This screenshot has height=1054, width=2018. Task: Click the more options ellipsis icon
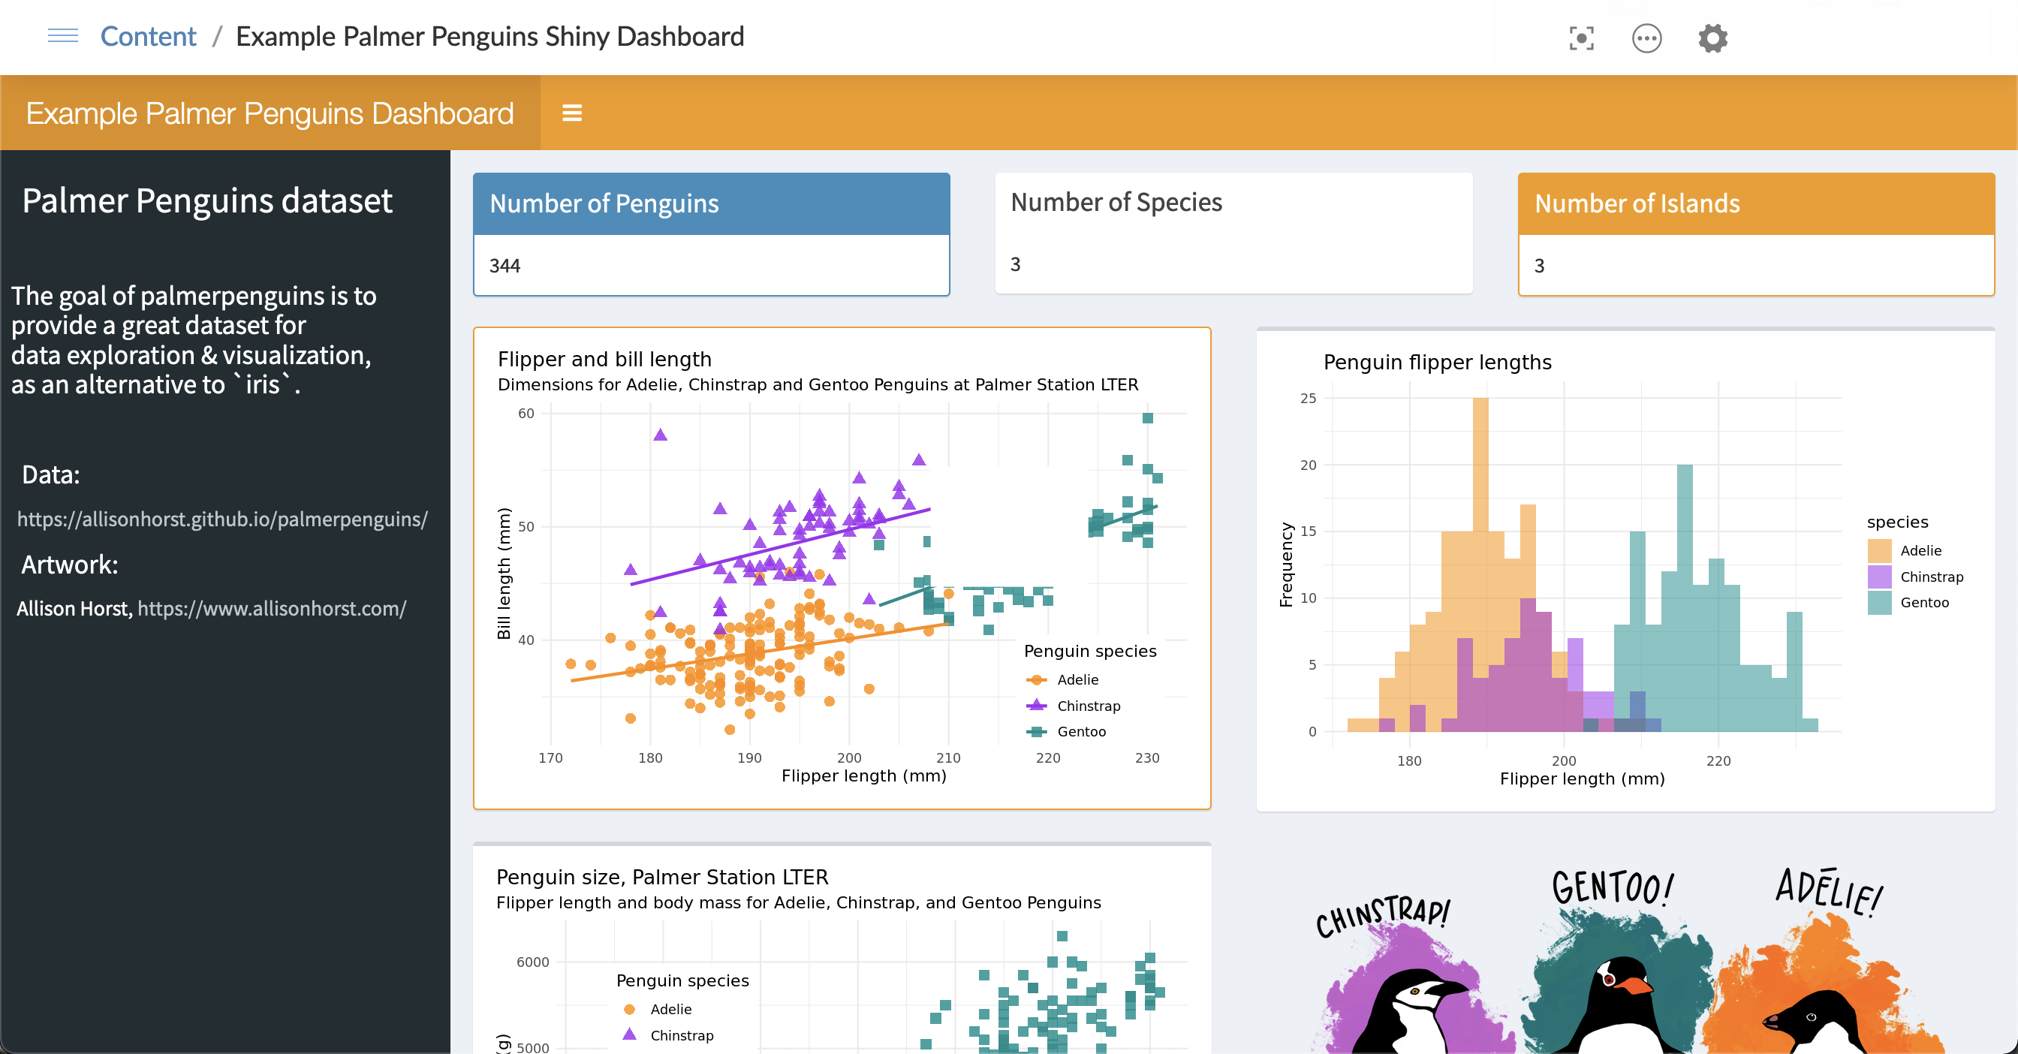[x=1646, y=36]
